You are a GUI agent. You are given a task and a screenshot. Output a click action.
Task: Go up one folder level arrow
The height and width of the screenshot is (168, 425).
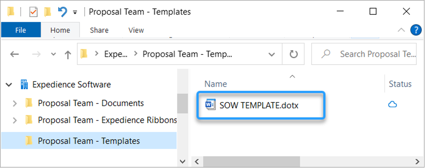[x=68, y=54]
